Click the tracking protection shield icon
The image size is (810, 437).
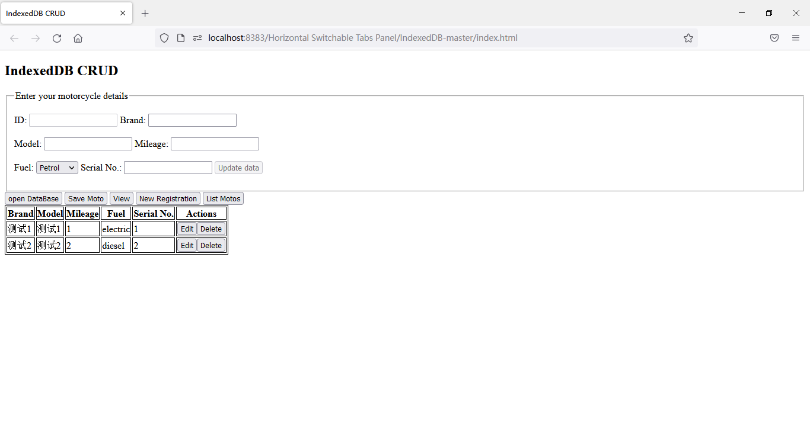point(164,38)
